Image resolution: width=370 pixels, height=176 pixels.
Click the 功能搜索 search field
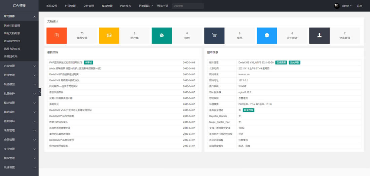tap(188, 6)
